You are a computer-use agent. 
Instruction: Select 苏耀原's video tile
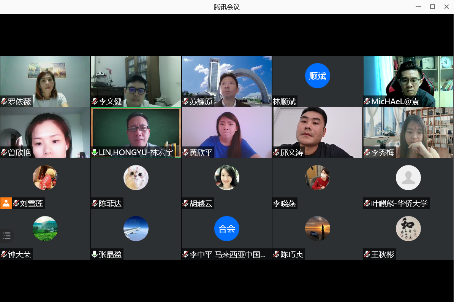click(x=227, y=81)
